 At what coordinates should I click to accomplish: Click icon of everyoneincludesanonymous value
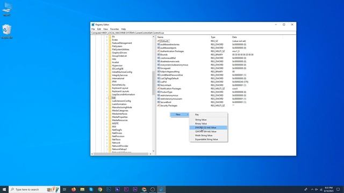coord(159,65)
